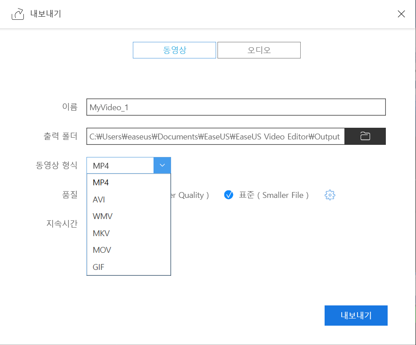The height and width of the screenshot is (345, 416).
Task: Click the 내보내기 export button
Action: (356, 315)
